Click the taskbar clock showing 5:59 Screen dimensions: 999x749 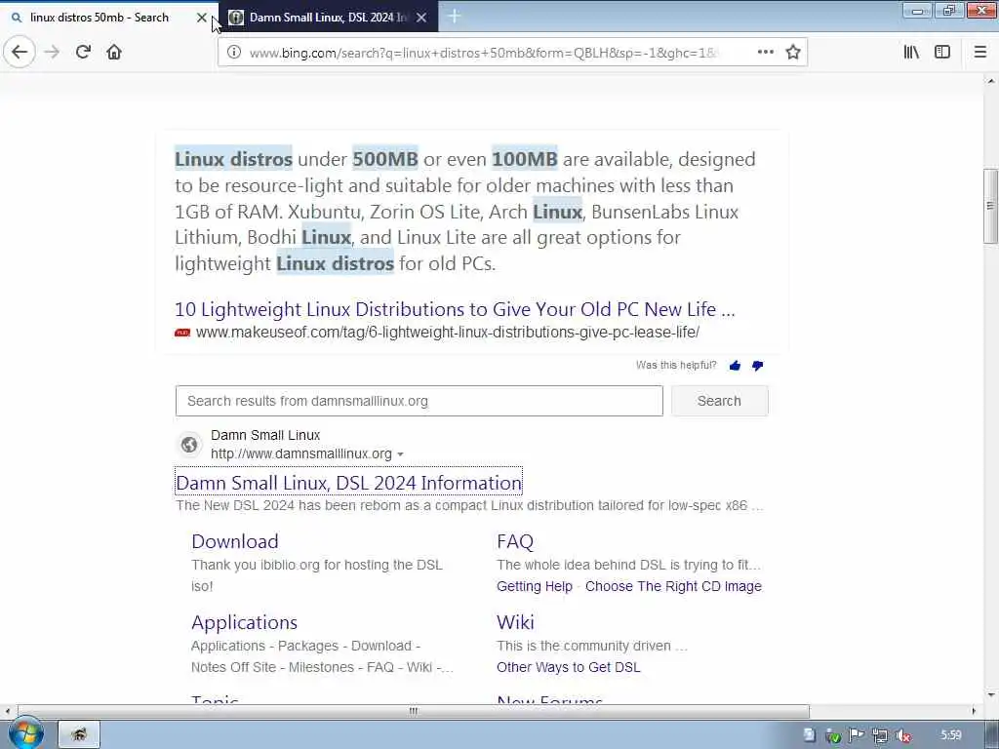950,735
